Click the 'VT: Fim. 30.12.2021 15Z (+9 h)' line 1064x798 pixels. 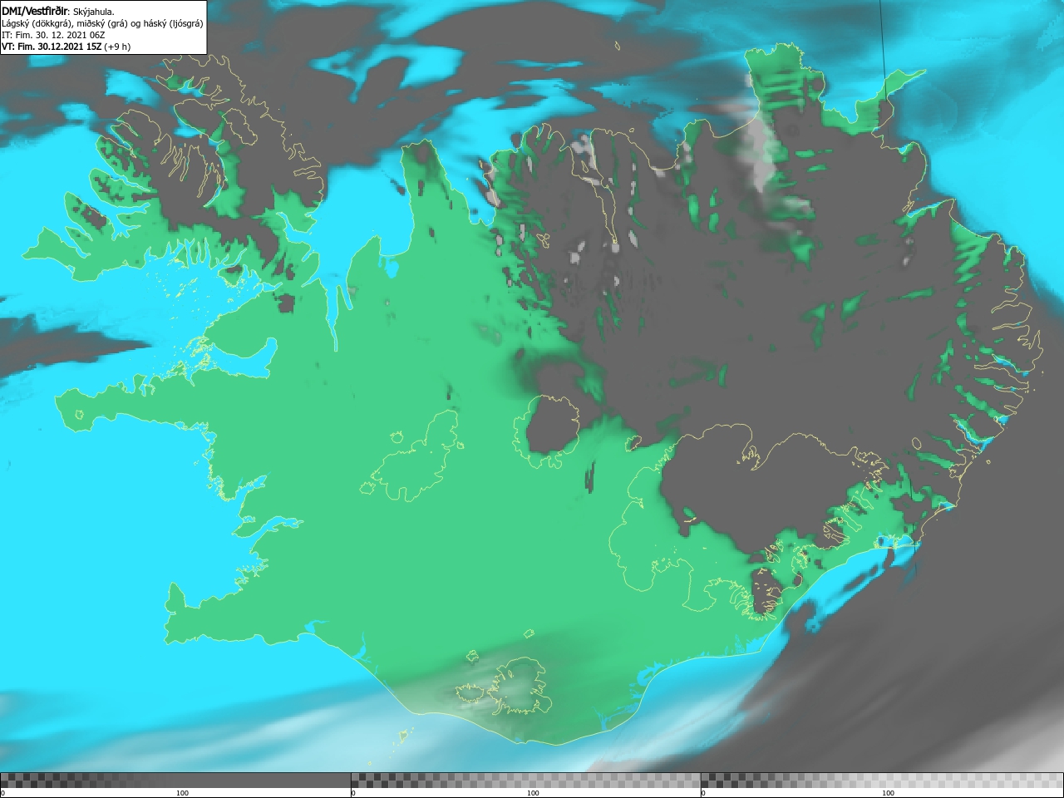[x=66, y=47]
